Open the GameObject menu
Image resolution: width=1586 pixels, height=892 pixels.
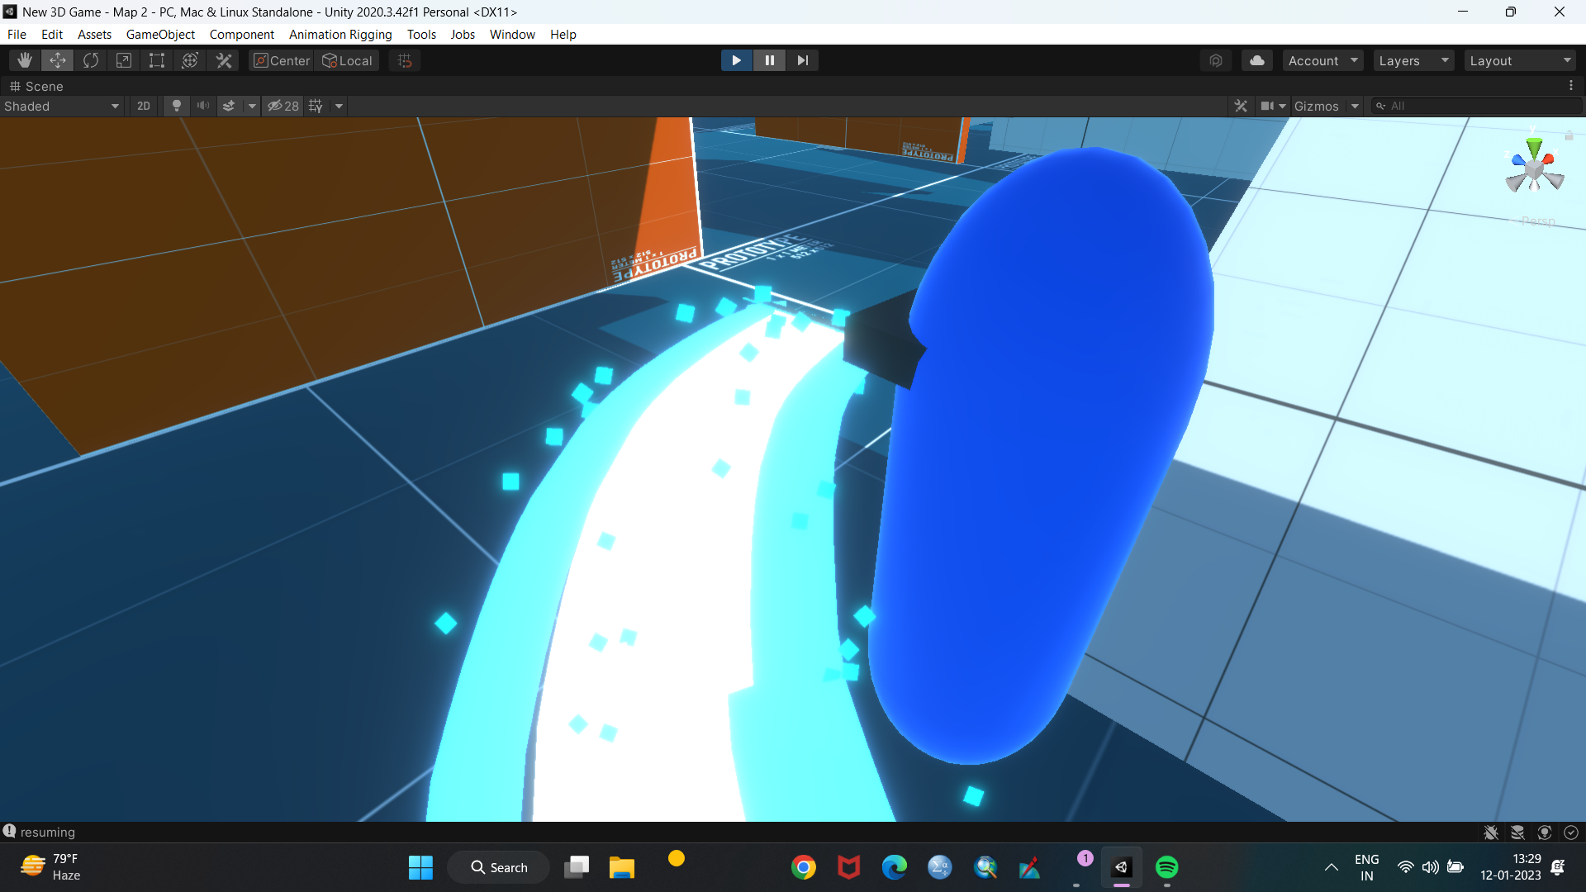coord(160,34)
